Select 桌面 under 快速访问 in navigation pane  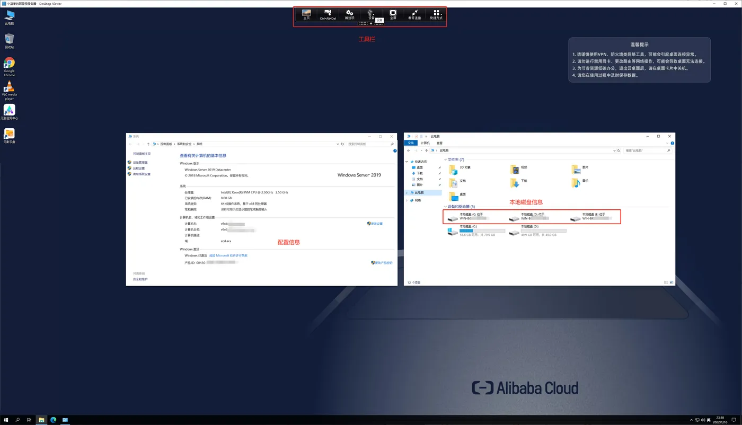(420, 167)
